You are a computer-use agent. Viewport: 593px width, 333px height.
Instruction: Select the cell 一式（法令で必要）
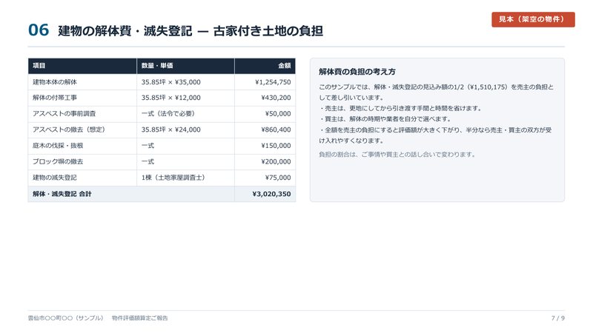pos(168,114)
